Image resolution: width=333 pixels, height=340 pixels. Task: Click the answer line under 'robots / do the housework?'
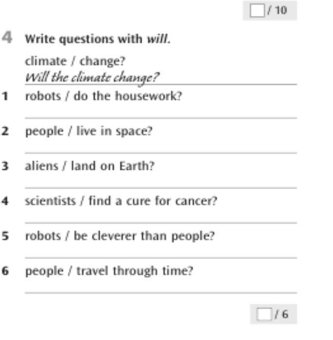(x=161, y=112)
